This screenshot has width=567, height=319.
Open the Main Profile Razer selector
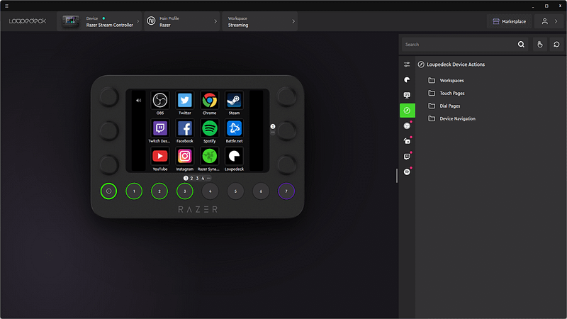point(181,21)
